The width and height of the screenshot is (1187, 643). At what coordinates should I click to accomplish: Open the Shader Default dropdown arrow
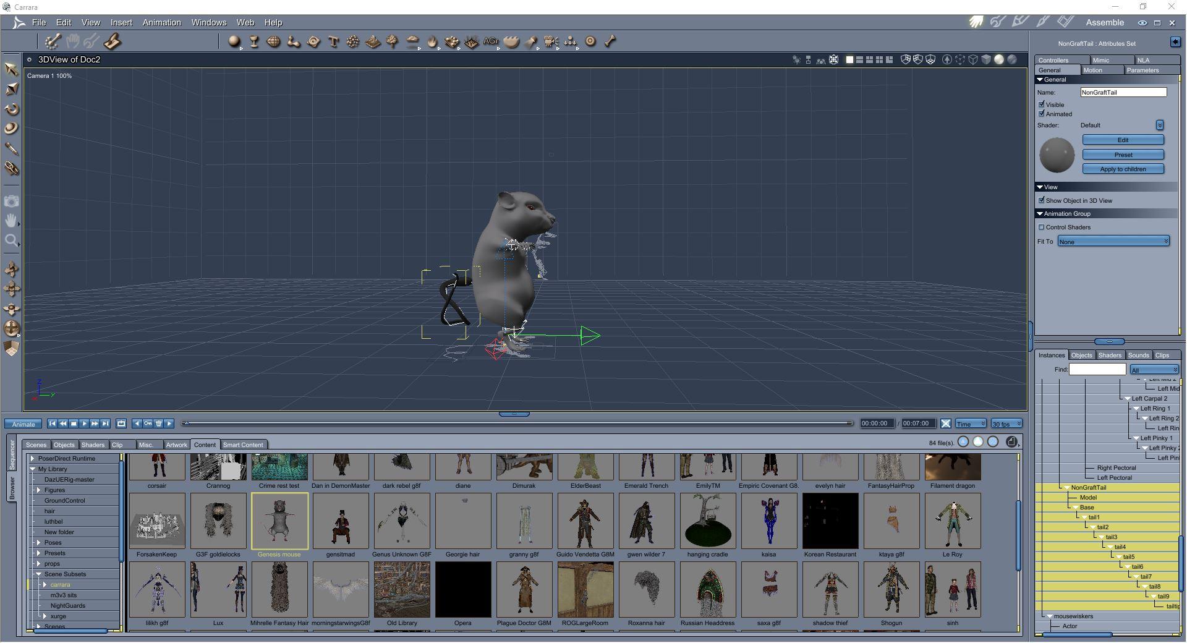click(1159, 125)
